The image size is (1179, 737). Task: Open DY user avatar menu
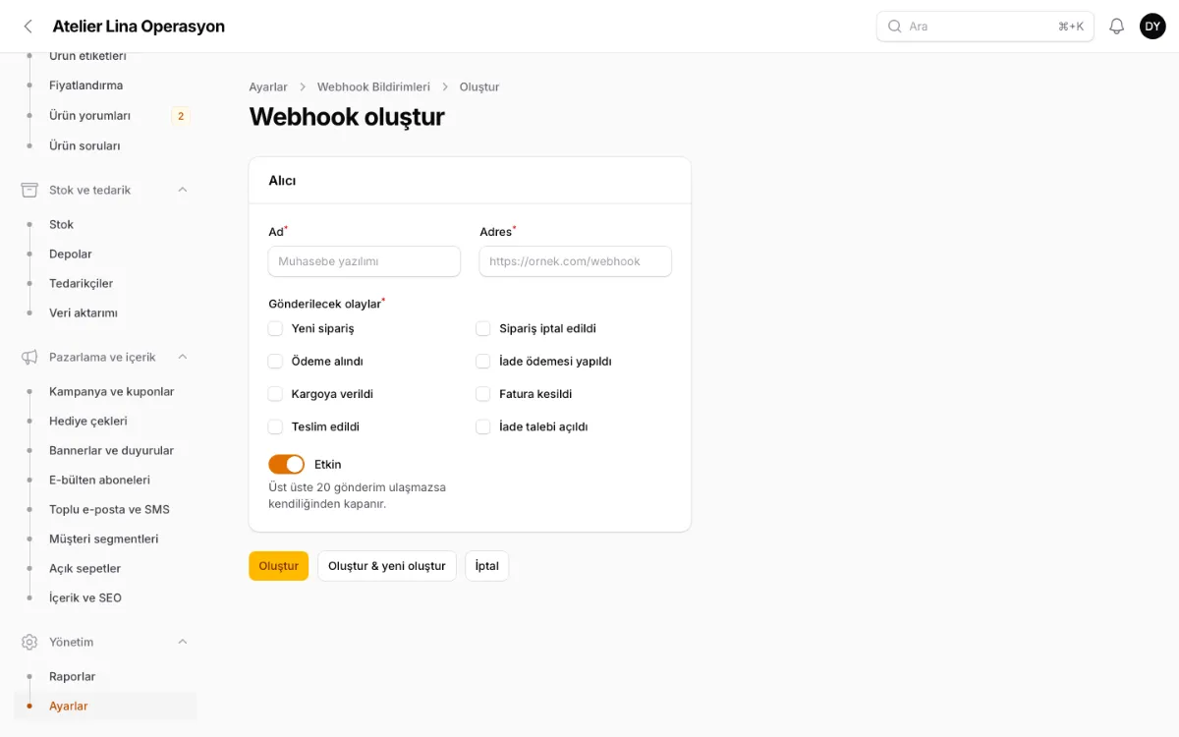(x=1152, y=27)
